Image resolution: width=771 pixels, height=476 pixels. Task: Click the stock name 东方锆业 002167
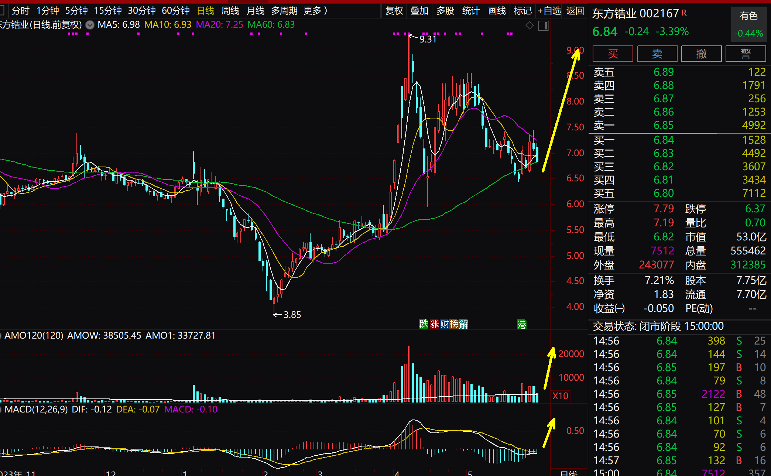coord(635,14)
